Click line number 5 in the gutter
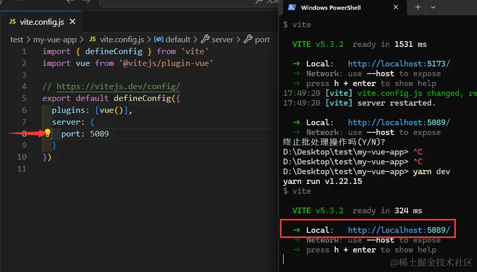Image resolution: width=477 pixels, height=272 pixels. click(24, 98)
